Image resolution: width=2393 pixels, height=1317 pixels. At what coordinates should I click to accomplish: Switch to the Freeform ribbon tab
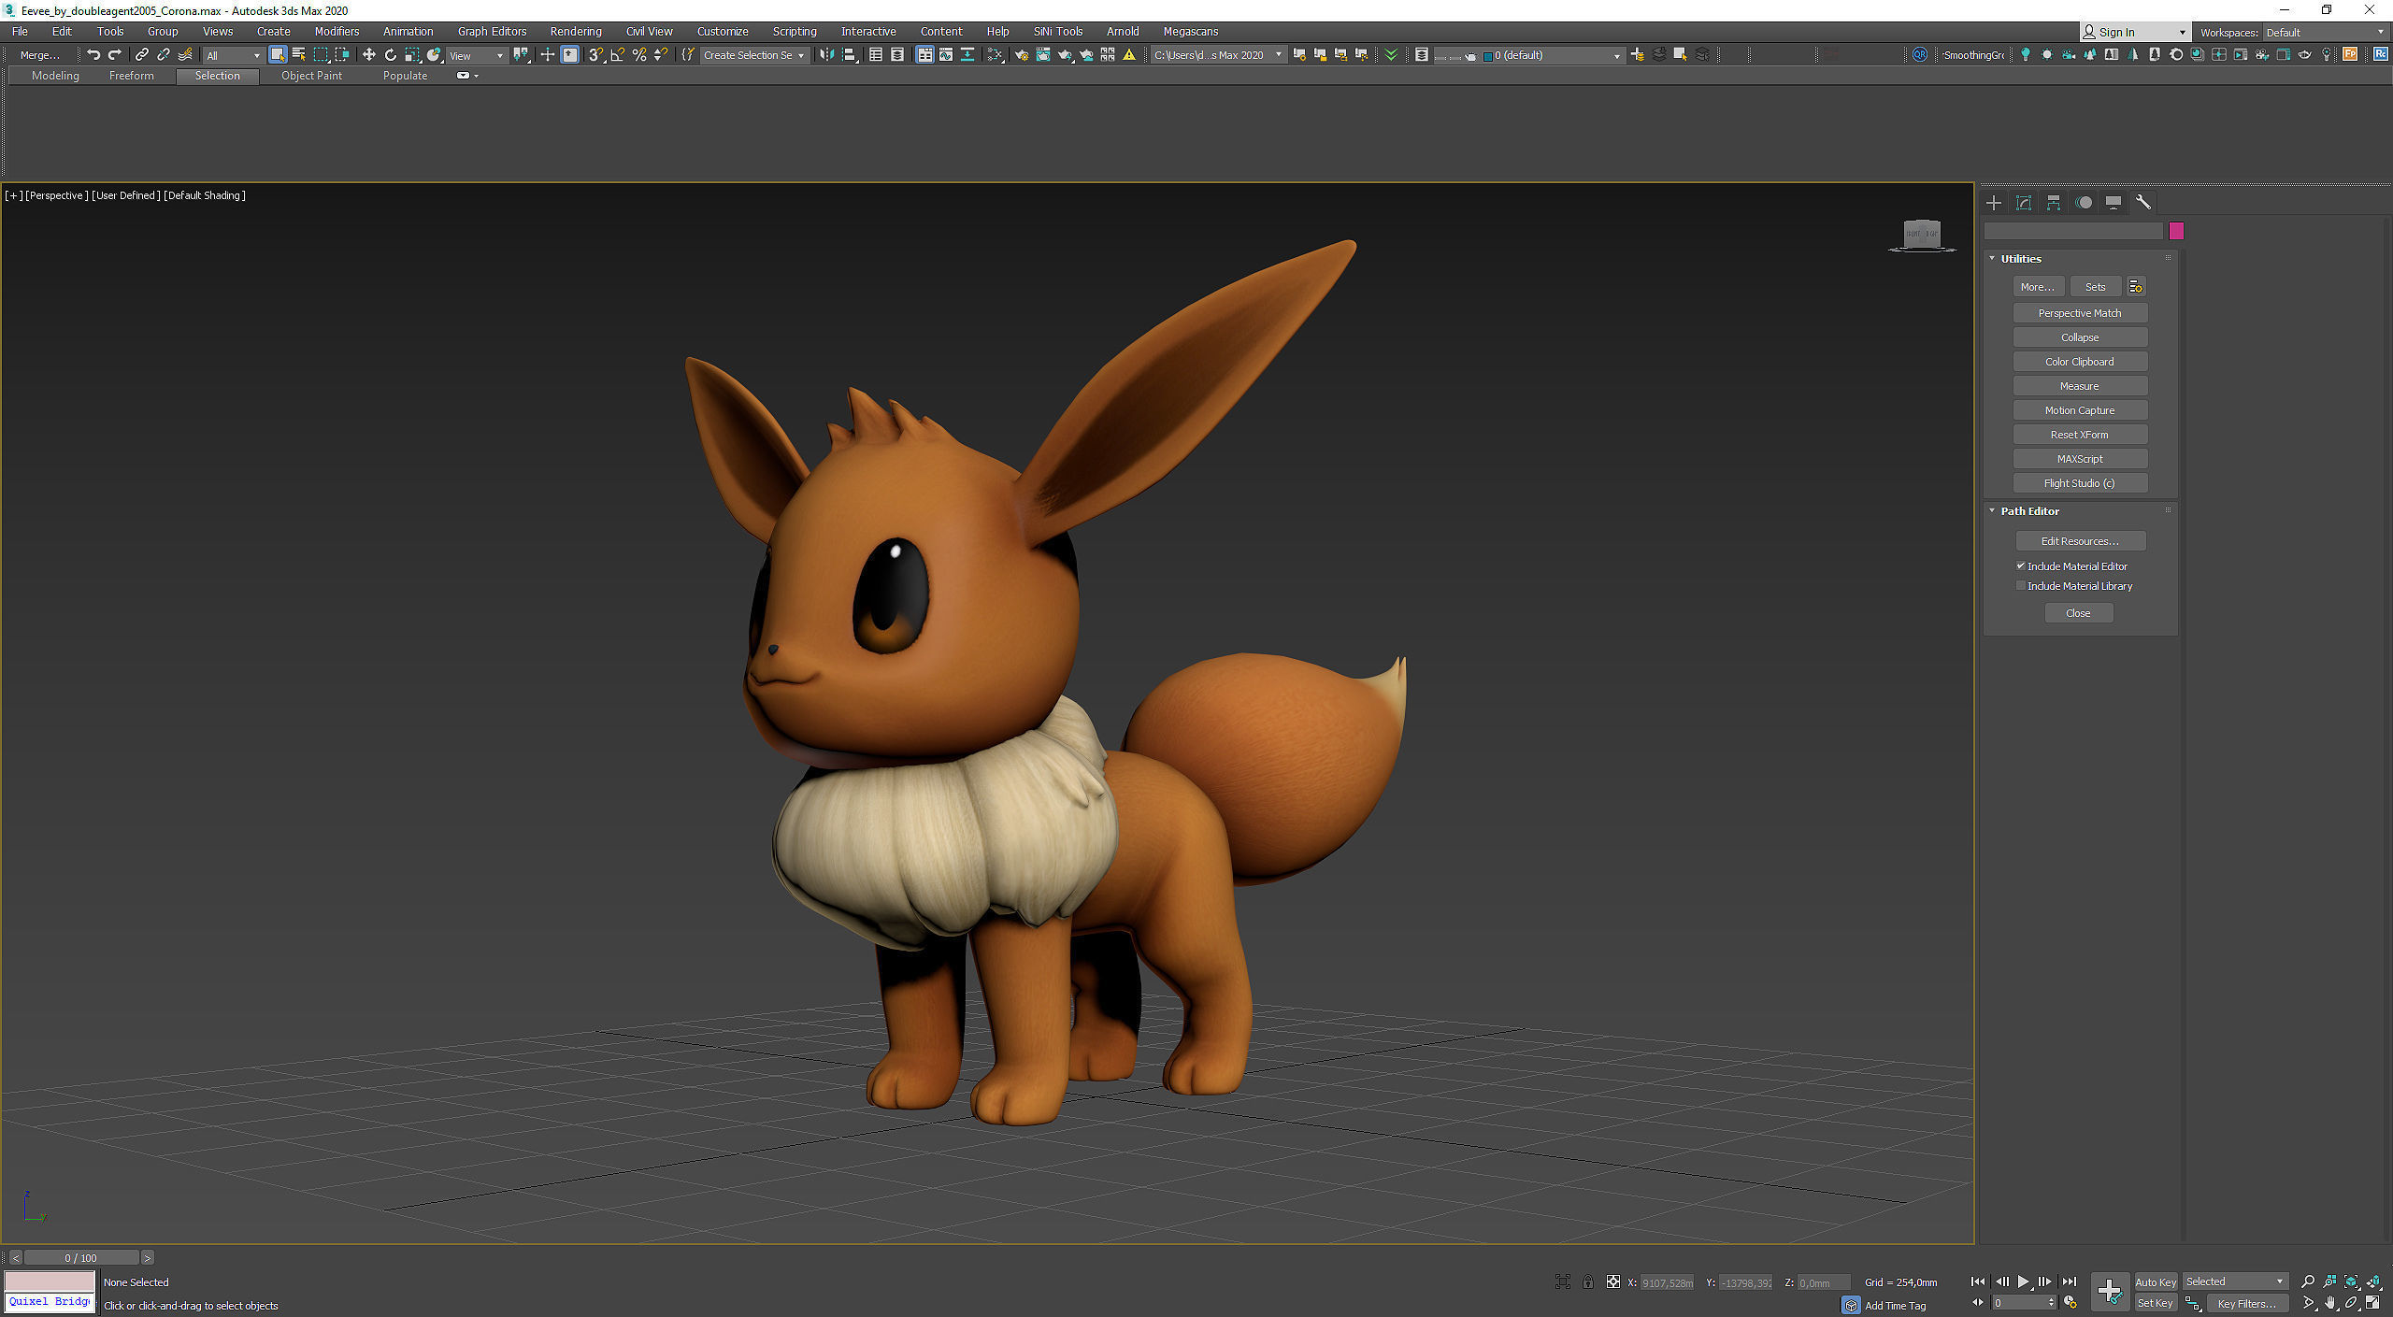coord(131,76)
